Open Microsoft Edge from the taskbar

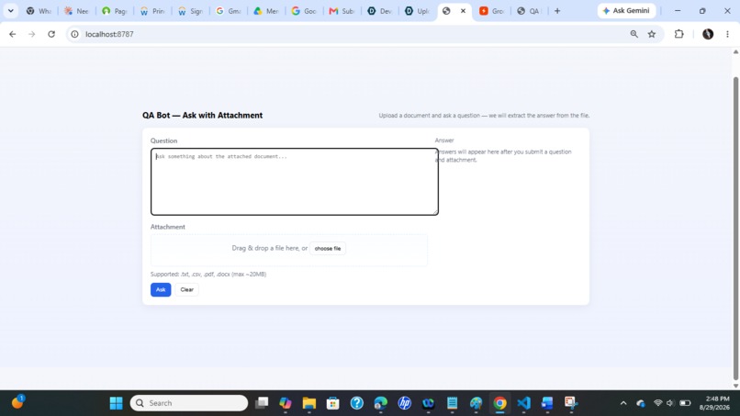tap(380, 403)
